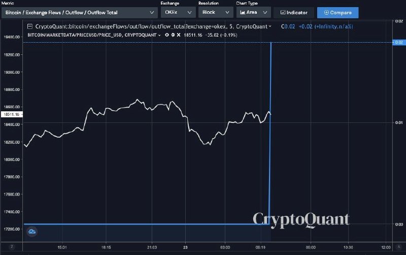Click the blue 0.02 value label on right axis
Screen dimensions: 406x255
[x=399, y=42]
